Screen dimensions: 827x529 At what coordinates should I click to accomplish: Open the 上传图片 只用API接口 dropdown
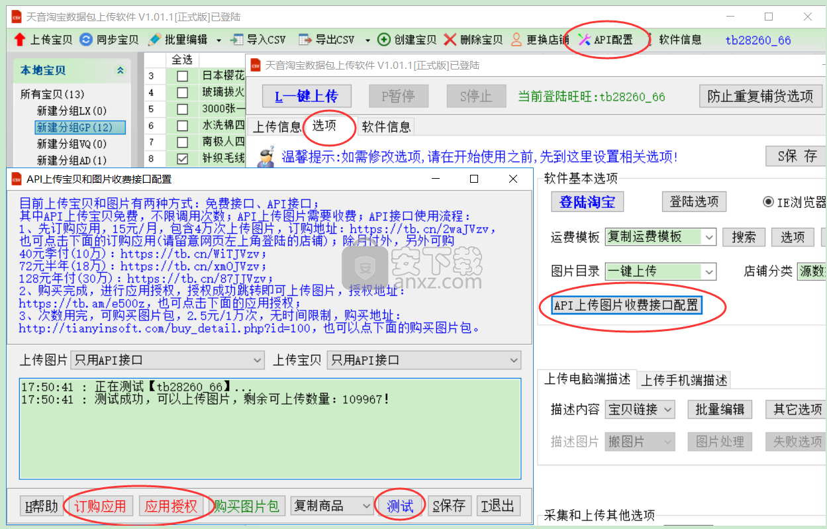168,360
